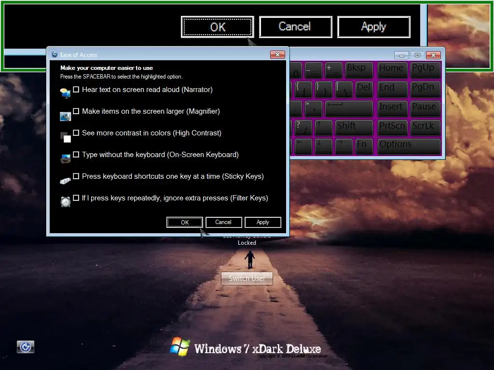Check the Magnifier larger items option

coord(76,111)
